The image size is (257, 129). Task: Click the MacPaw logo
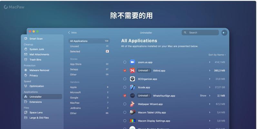[14, 7]
